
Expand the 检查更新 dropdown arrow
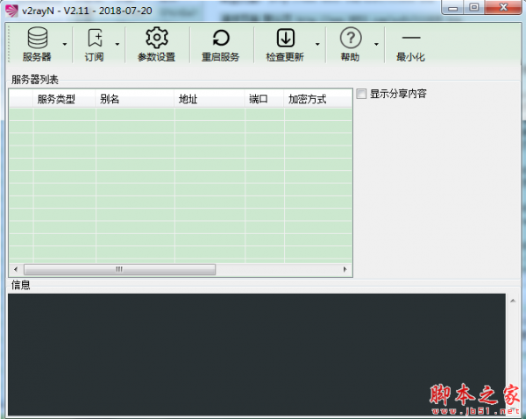(x=317, y=44)
